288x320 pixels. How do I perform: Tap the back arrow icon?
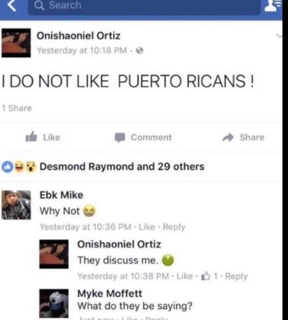[12, 5]
